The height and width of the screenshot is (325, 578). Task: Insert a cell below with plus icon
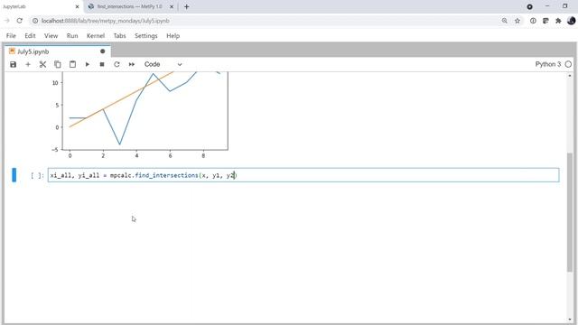(28, 64)
